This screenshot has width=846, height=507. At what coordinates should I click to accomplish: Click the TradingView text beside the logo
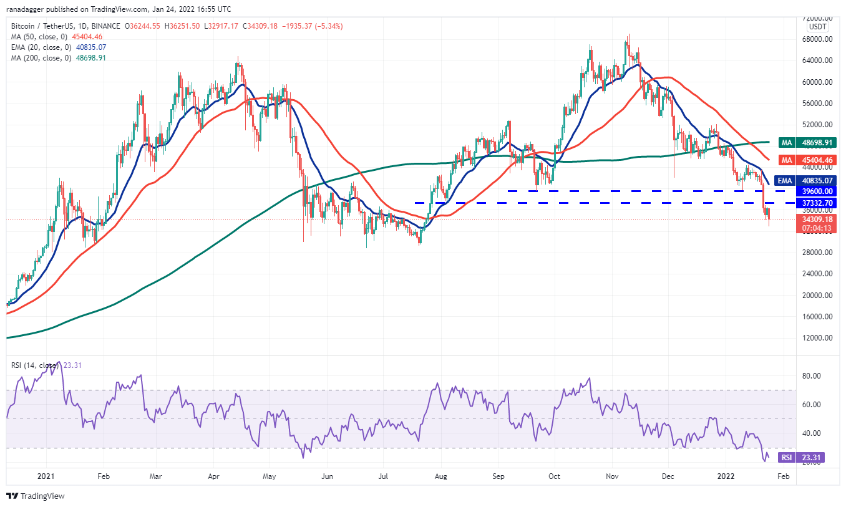(42, 496)
